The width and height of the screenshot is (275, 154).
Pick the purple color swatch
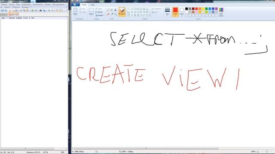[217, 9]
